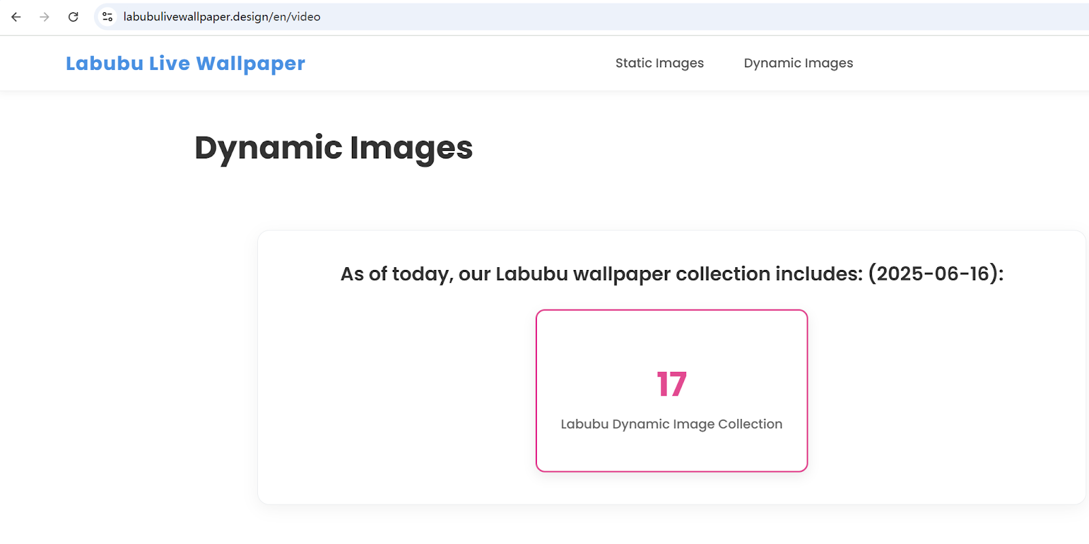Screen dimensions: 1089x544
Task: Click the Labubu Dynamic Image Collection label
Action: 672,424
